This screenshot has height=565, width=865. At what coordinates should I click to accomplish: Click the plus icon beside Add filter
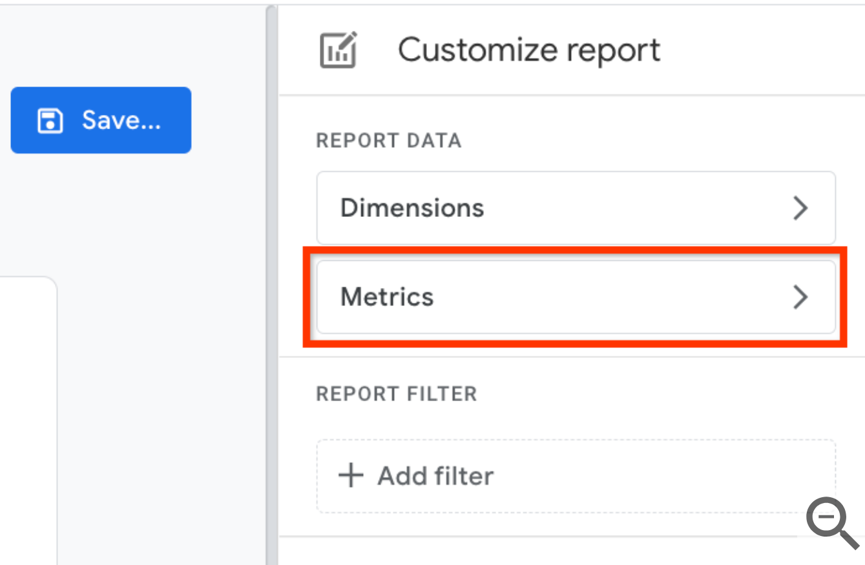pyautogui.click(x=351, y=477)
